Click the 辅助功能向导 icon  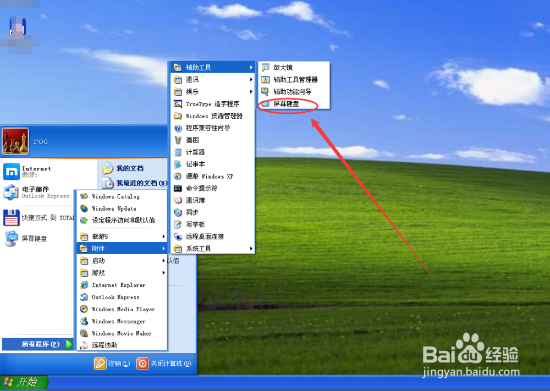pos(266,91)
